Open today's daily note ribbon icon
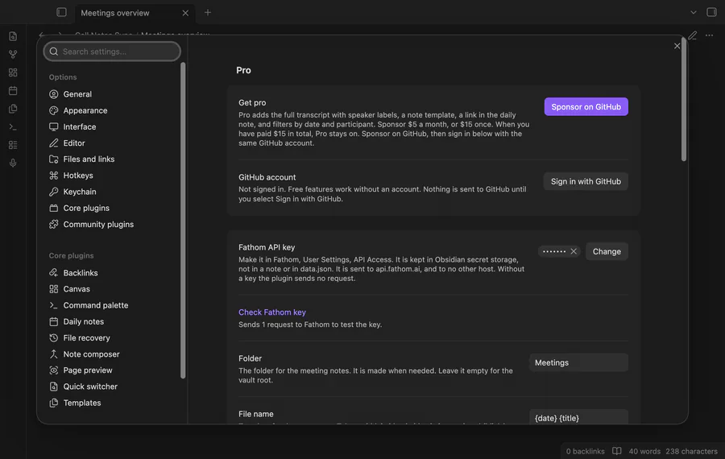 (13, 91)
